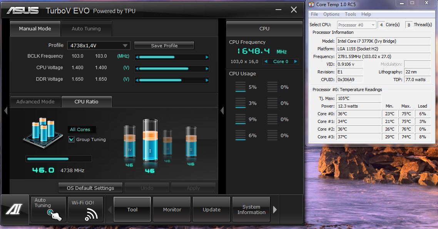Decrease BCLK Frequency with left arrow

pyautogui.click(x=137, y=57)
